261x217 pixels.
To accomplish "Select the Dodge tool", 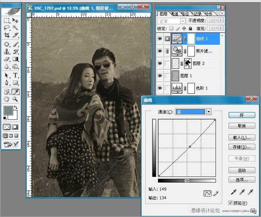I will [x=15, y=66].
